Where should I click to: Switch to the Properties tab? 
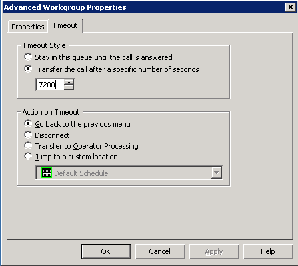28,27
